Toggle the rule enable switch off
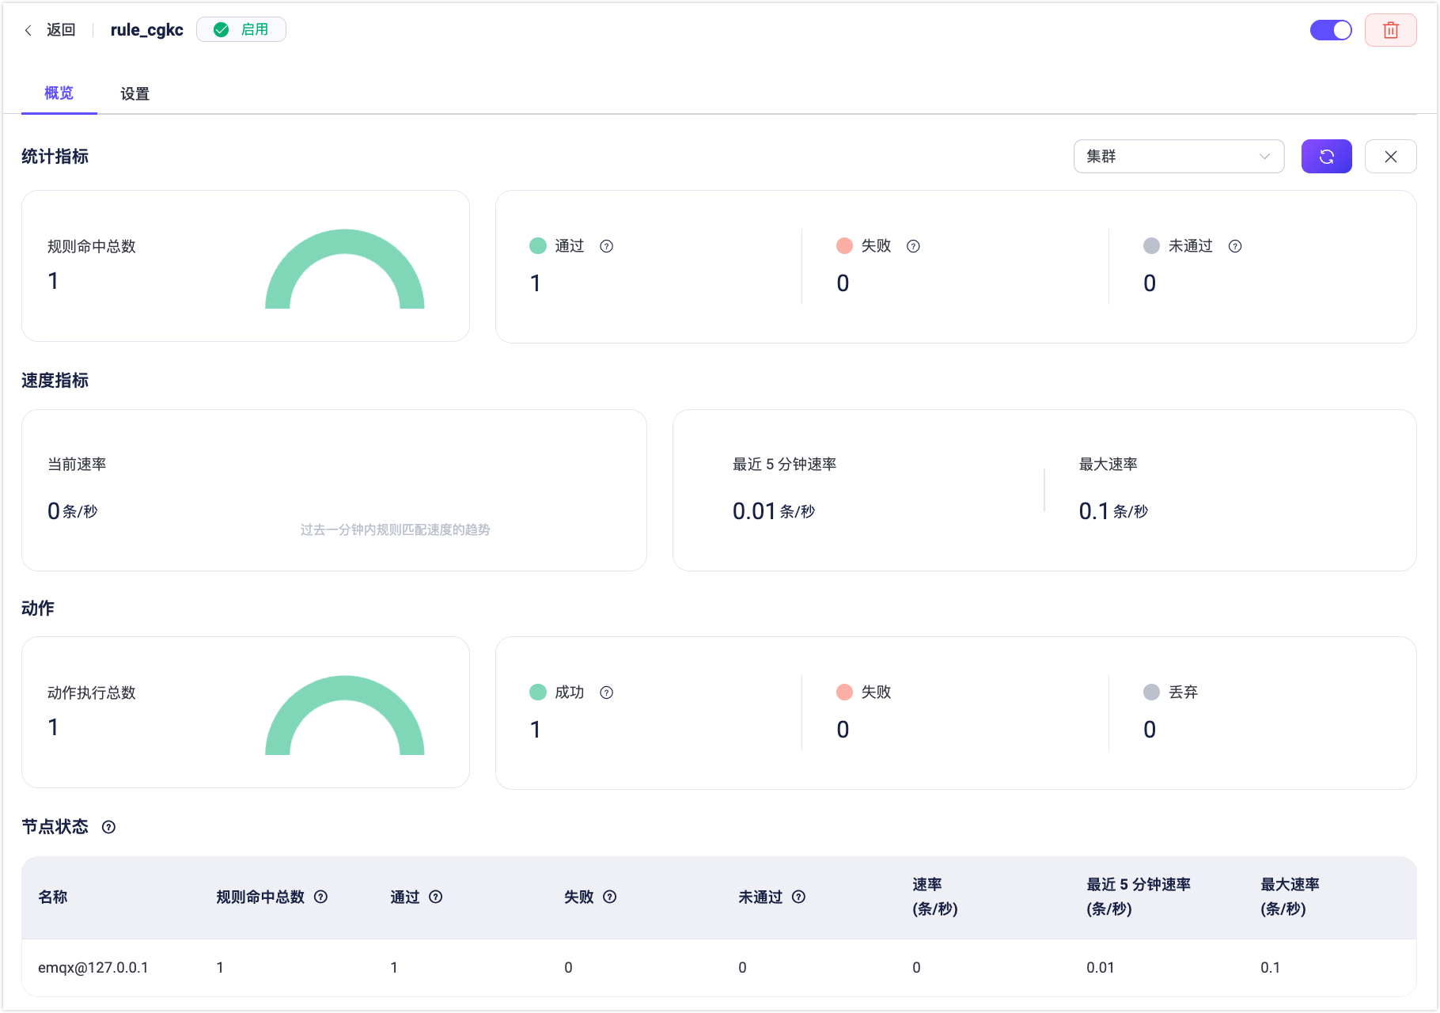The width and height of the screenshot is (1440, 1013). [1331, 30]
